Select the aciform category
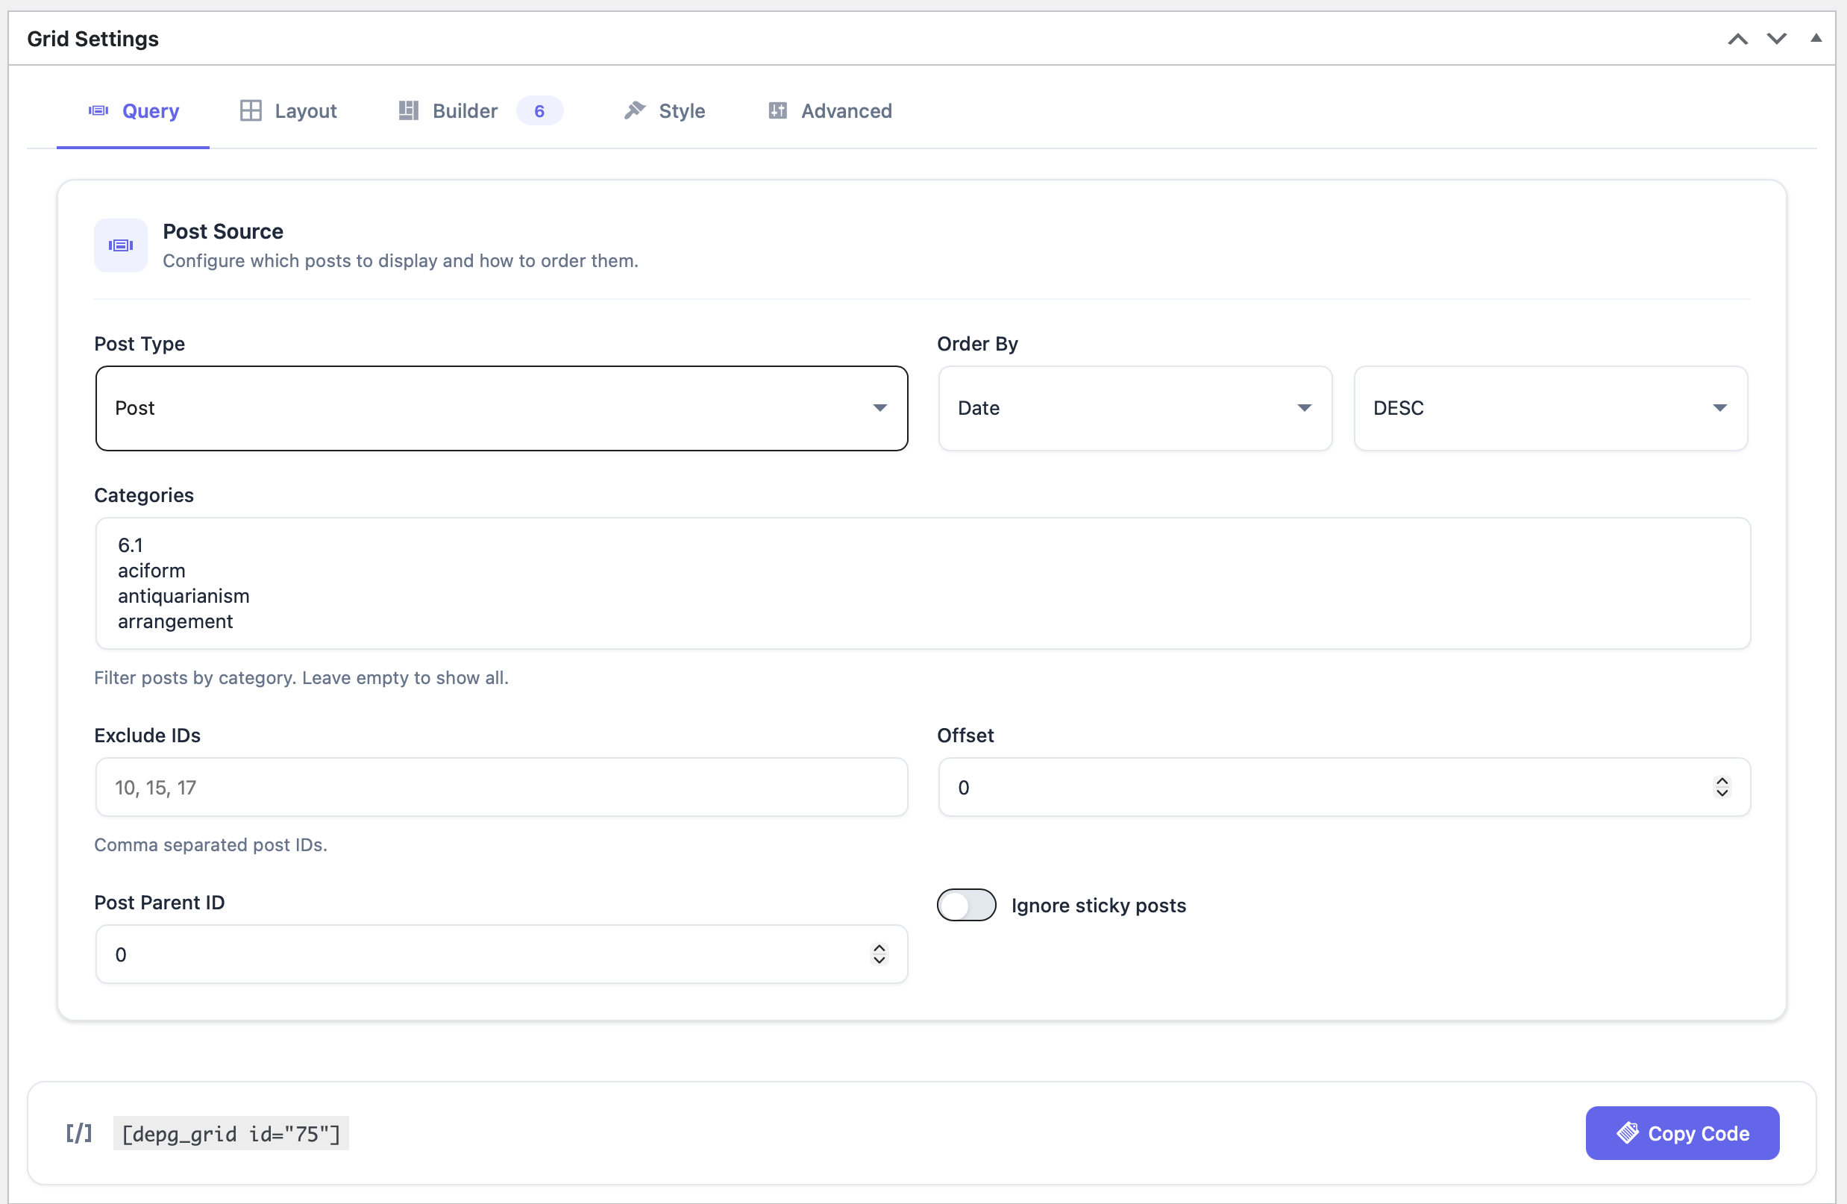The height and width of the screenshot is (1204, 1847). click(152, 571)
